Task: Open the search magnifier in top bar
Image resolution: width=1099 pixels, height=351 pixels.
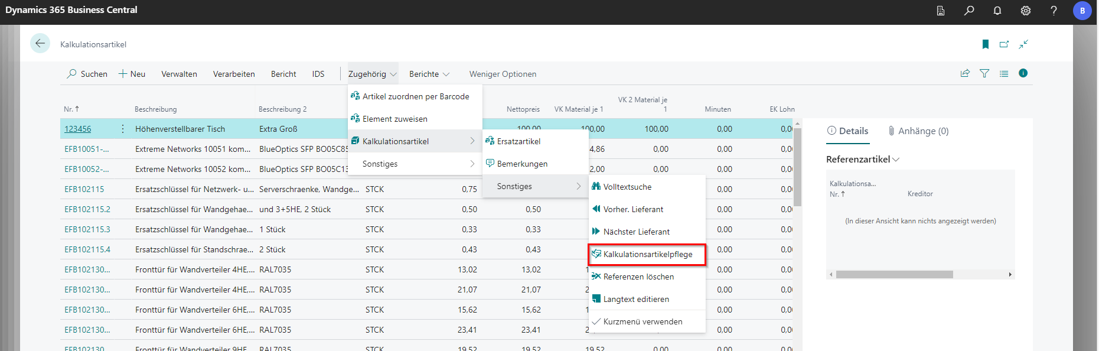Action: coord(969,11)
